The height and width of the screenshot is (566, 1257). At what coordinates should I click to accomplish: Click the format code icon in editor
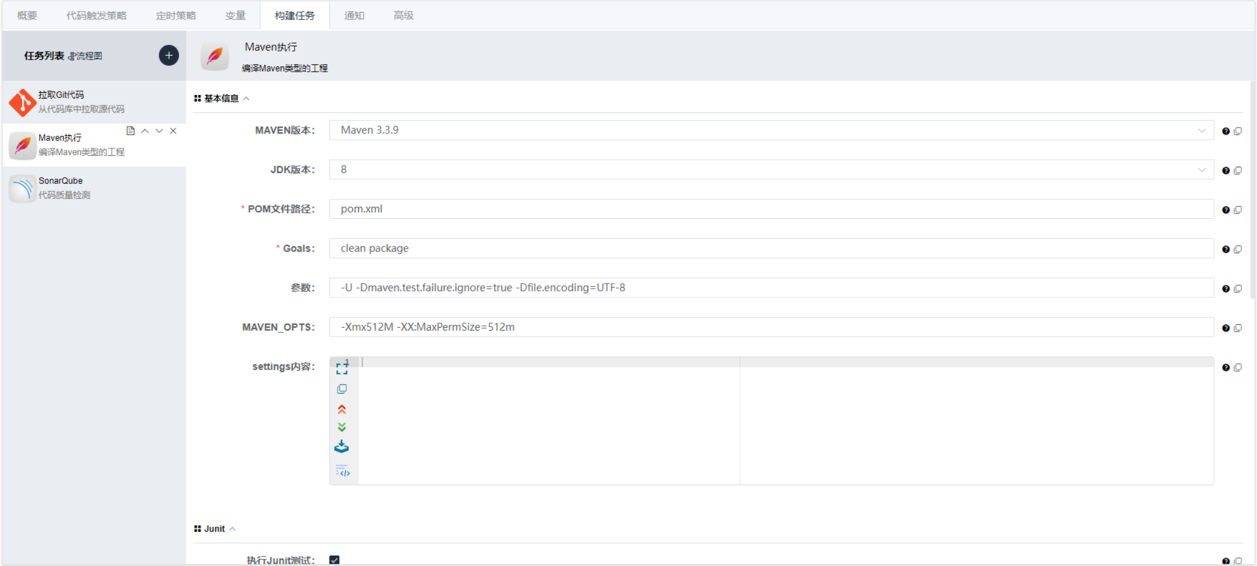pyautogui.click(x=342, y=471)
